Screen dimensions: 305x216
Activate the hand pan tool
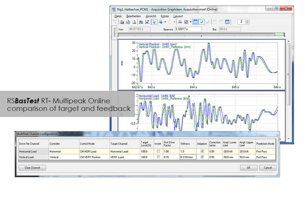pos(170,22)
